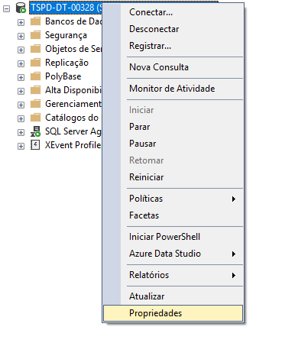Expand the Replicação node
298x343 pixels.
pyautogui.click(x=21, y=64)
